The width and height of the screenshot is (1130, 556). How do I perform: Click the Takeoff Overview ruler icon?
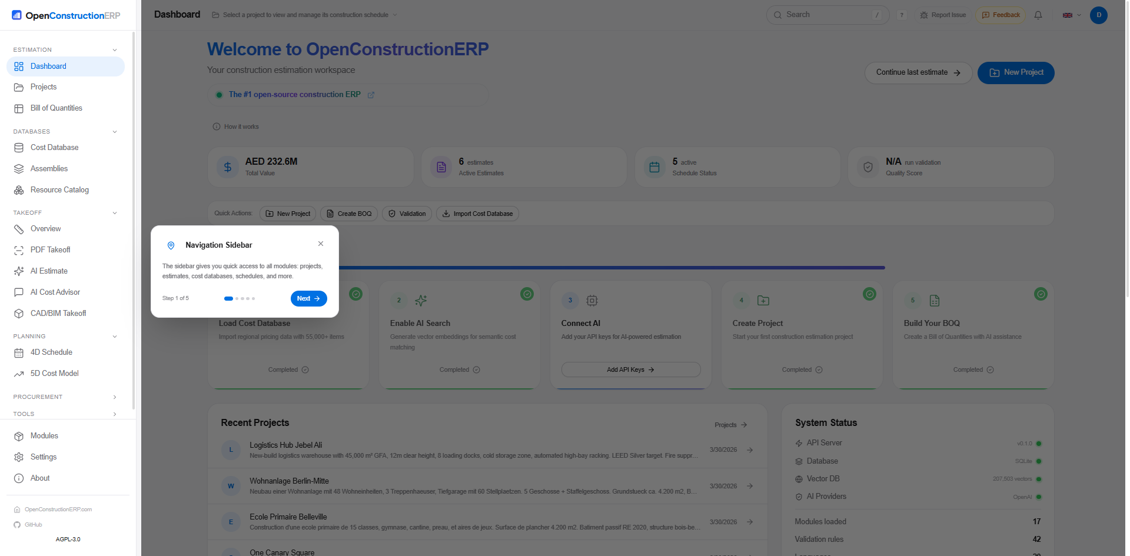click(19, 229)
